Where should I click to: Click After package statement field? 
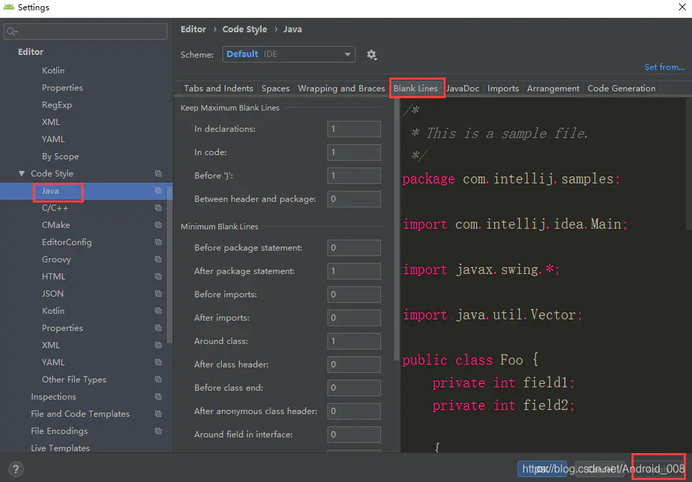[354, 271]
